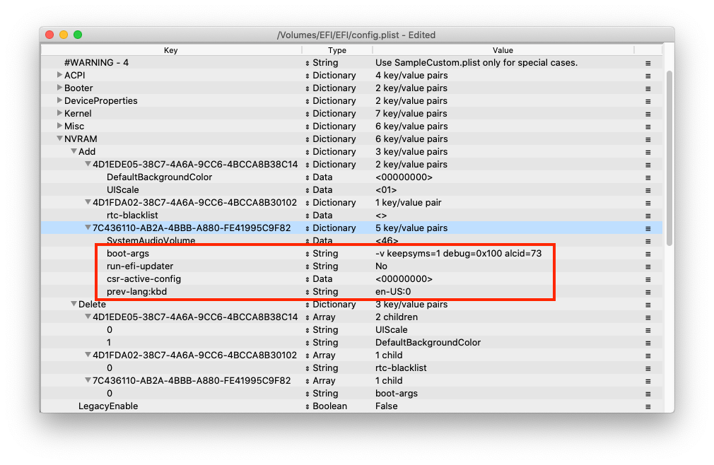Collapse the Delete section triangle
This screenshot has width=714, height=465.
coord(74,305)
